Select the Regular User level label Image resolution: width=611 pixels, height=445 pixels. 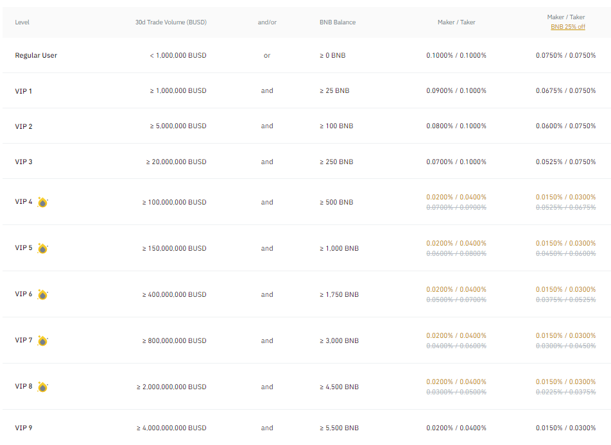pyautogui.click(x=36, y=55)
